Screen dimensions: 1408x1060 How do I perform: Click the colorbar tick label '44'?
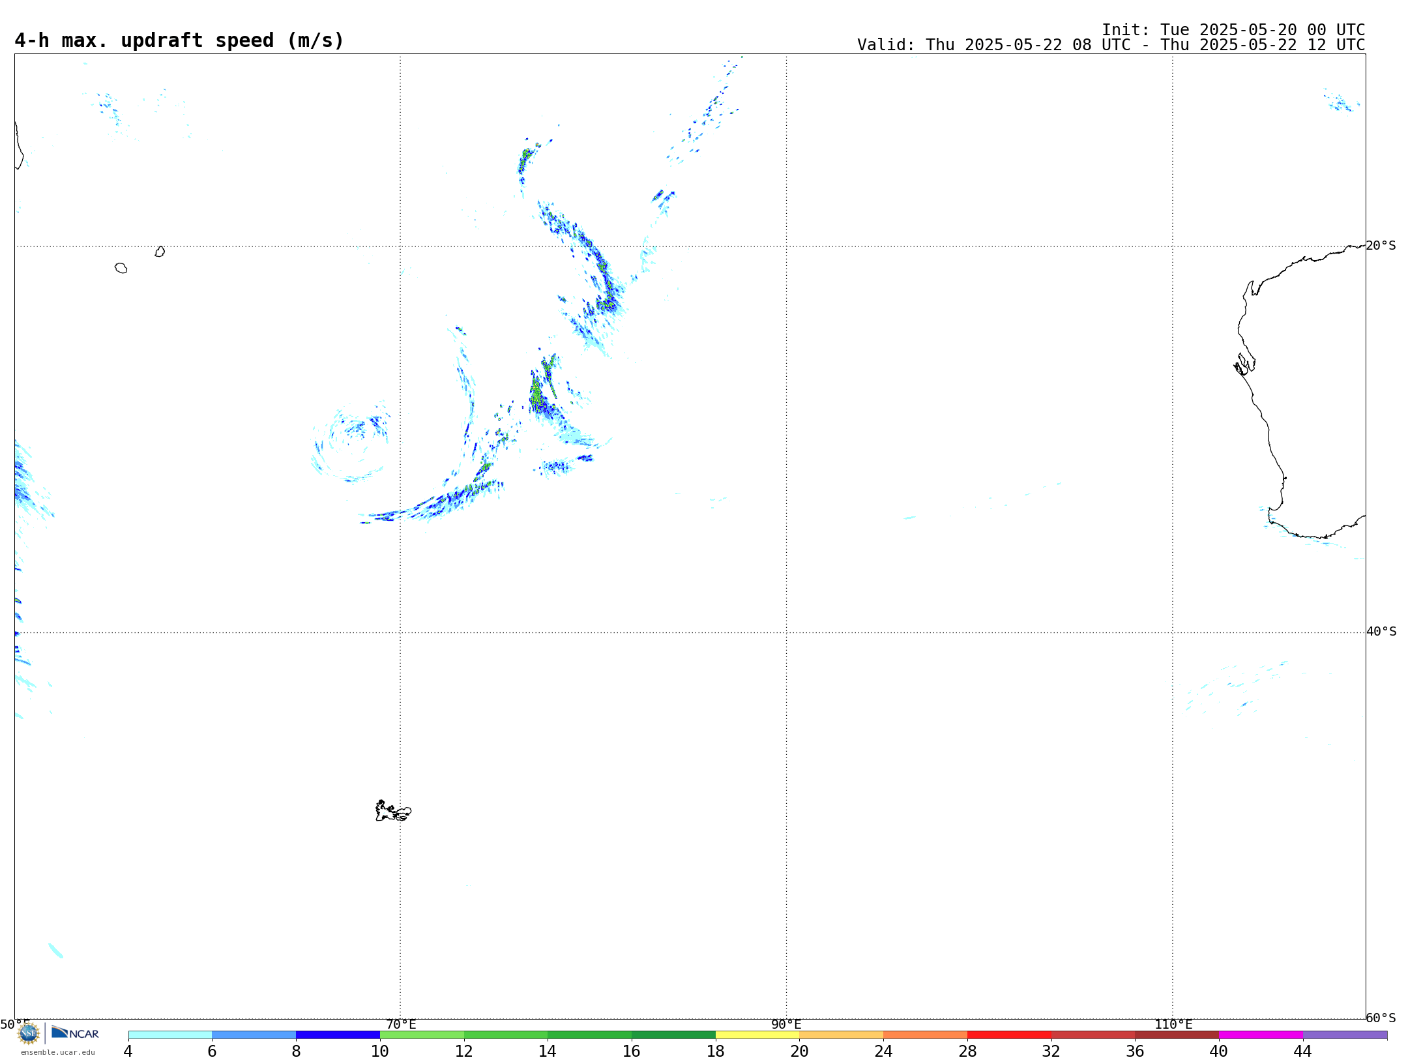[x=1302, y=1052]
